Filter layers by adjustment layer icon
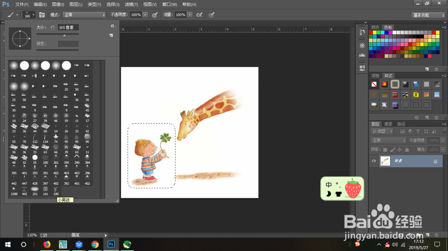 click(410, 131)
